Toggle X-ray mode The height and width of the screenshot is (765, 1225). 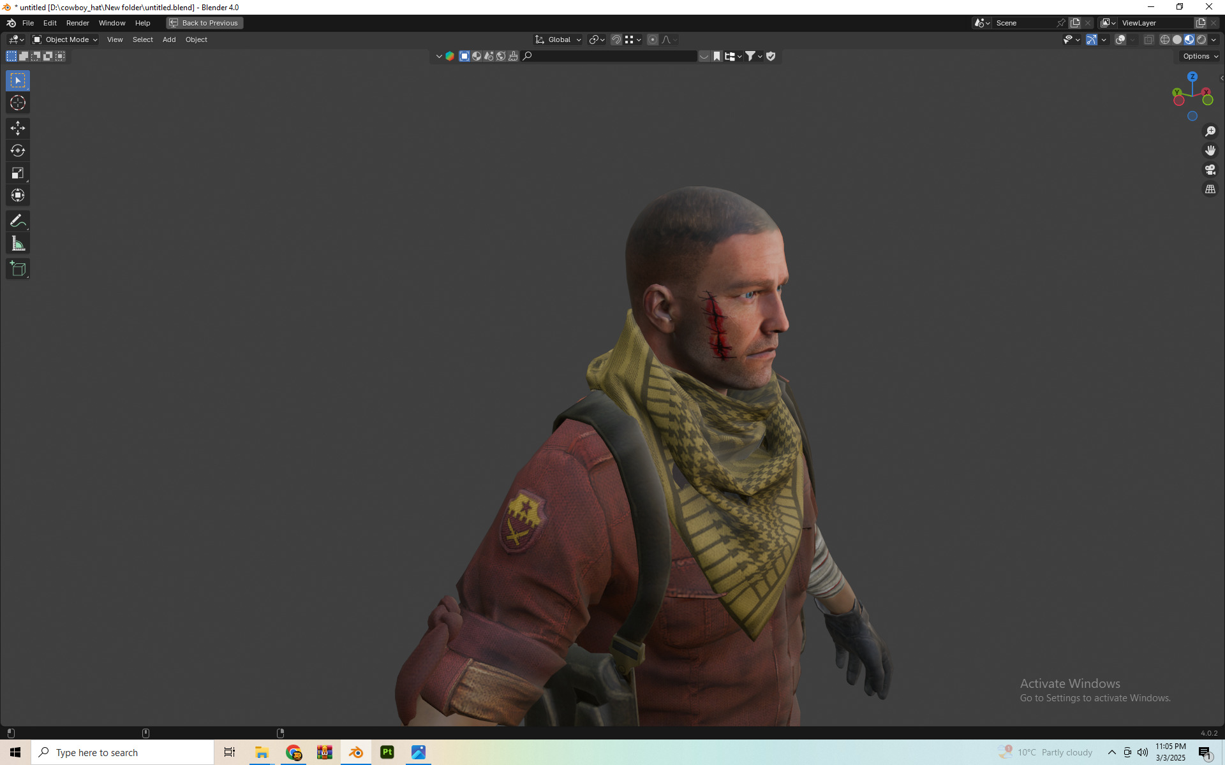pos(1148,40)
